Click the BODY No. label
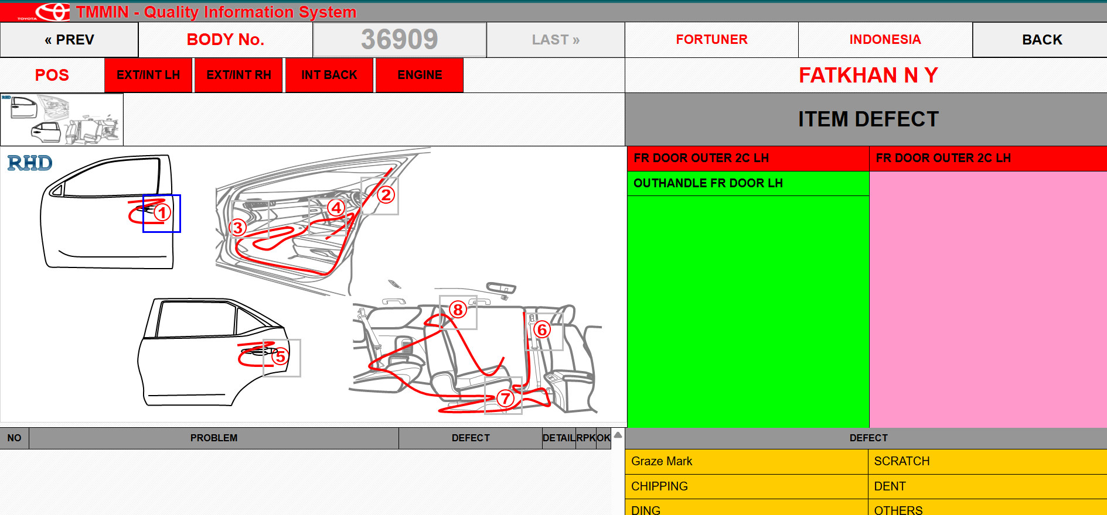The width and height of the screenshot is (1107, 515). point(226,40)
